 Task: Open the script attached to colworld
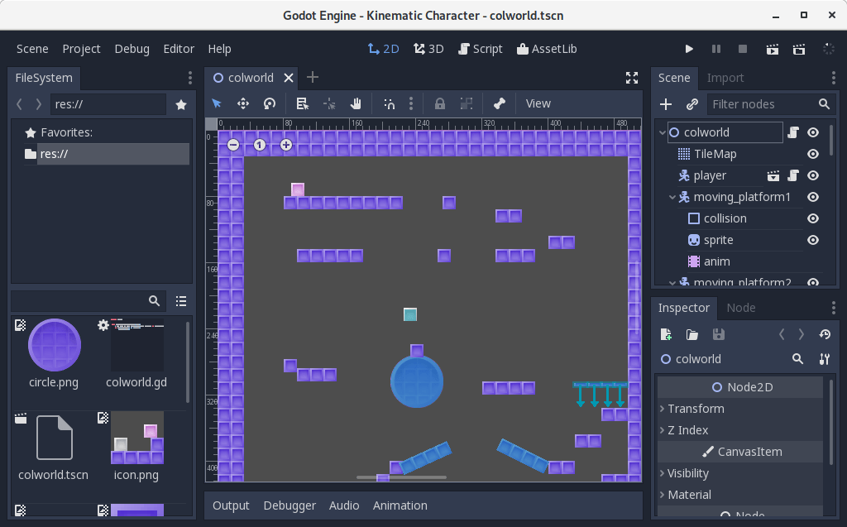(792, 132)
